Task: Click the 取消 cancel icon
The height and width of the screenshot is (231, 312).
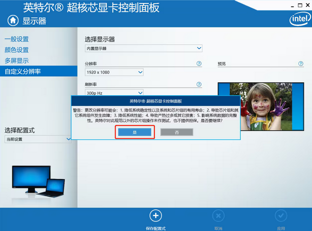Action: point(218,215)
